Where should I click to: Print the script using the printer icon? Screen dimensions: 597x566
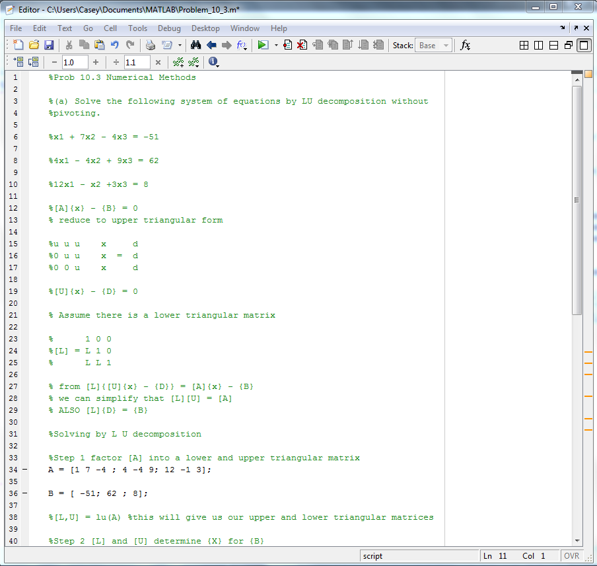[x=151, y=45]
